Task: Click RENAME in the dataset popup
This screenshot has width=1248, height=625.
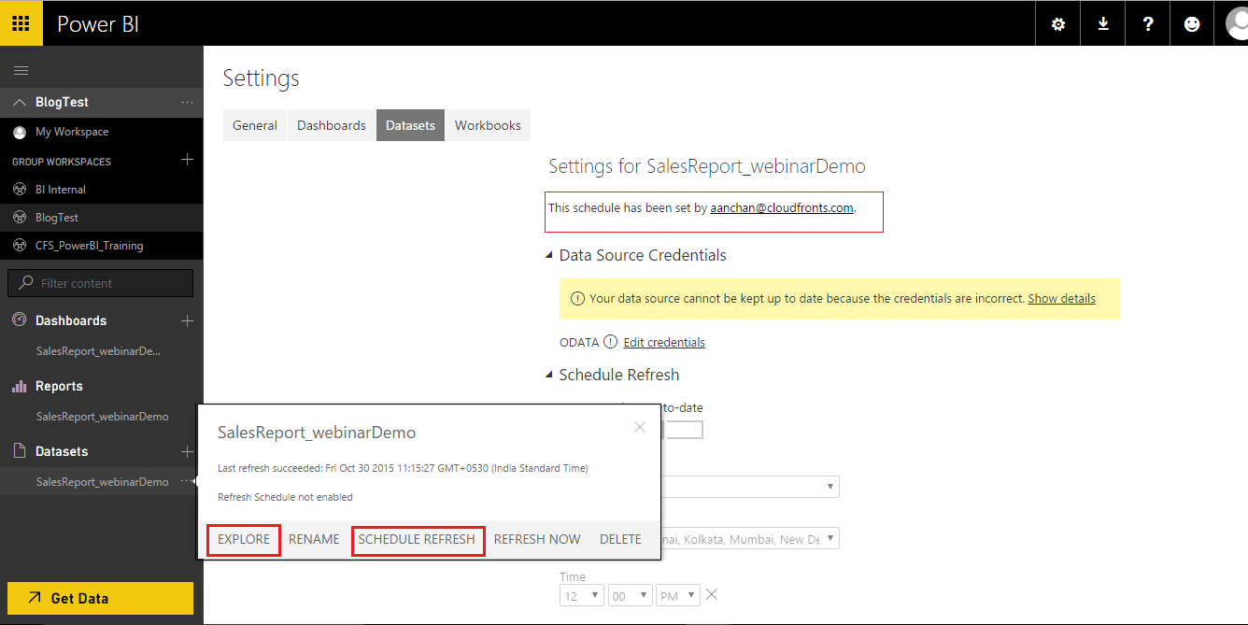Action: tap(314, 539)
